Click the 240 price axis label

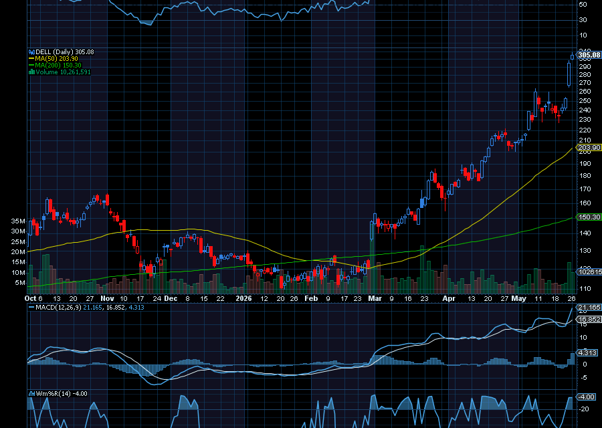(x=585, y=110)
